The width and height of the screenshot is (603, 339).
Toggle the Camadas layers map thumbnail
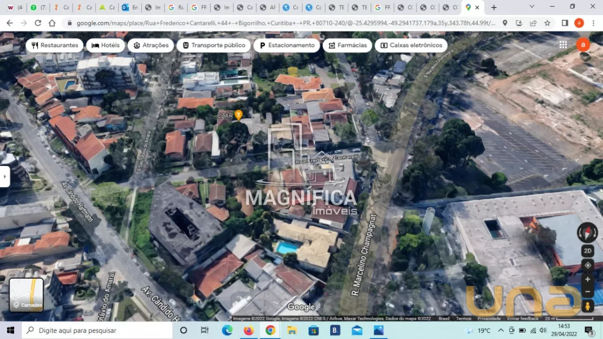point(27,295)
